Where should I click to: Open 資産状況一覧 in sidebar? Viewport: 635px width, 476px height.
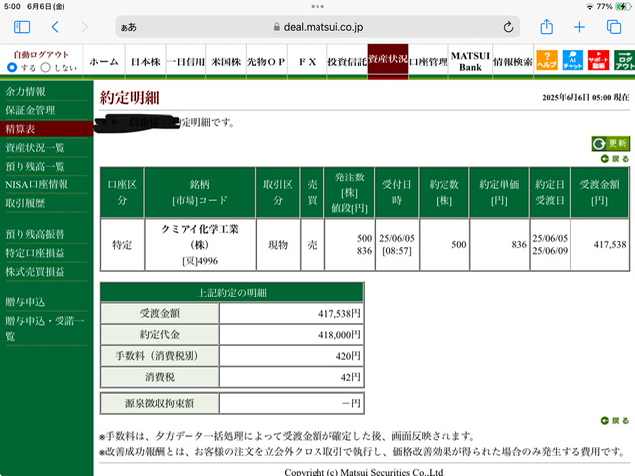click(35, 148)
